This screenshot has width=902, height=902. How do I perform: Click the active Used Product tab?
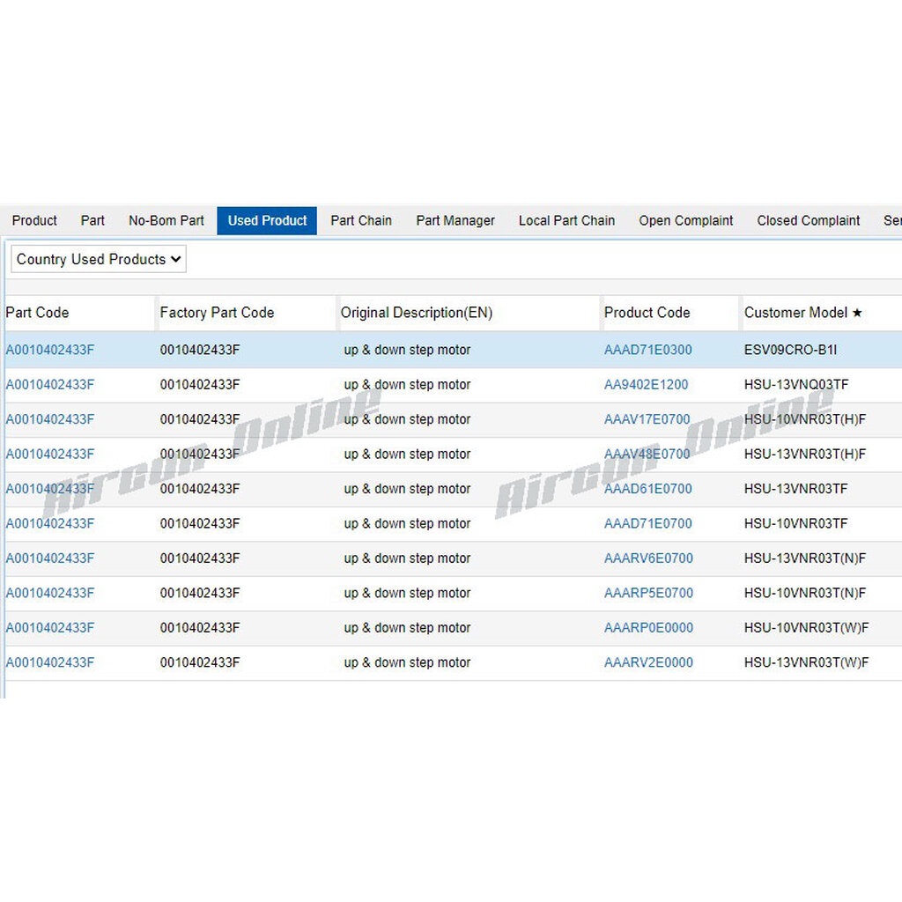pos(267,221)
